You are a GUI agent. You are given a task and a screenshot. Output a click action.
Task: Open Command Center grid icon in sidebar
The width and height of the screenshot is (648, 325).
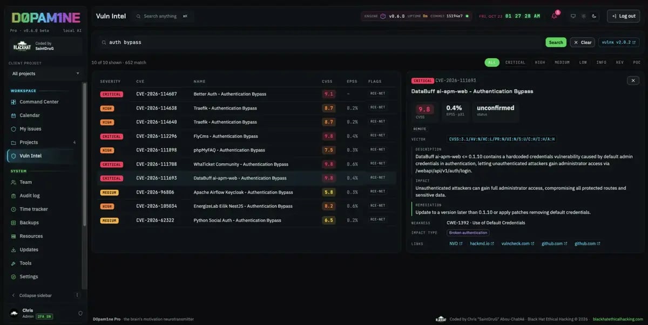tap(14, 102)
